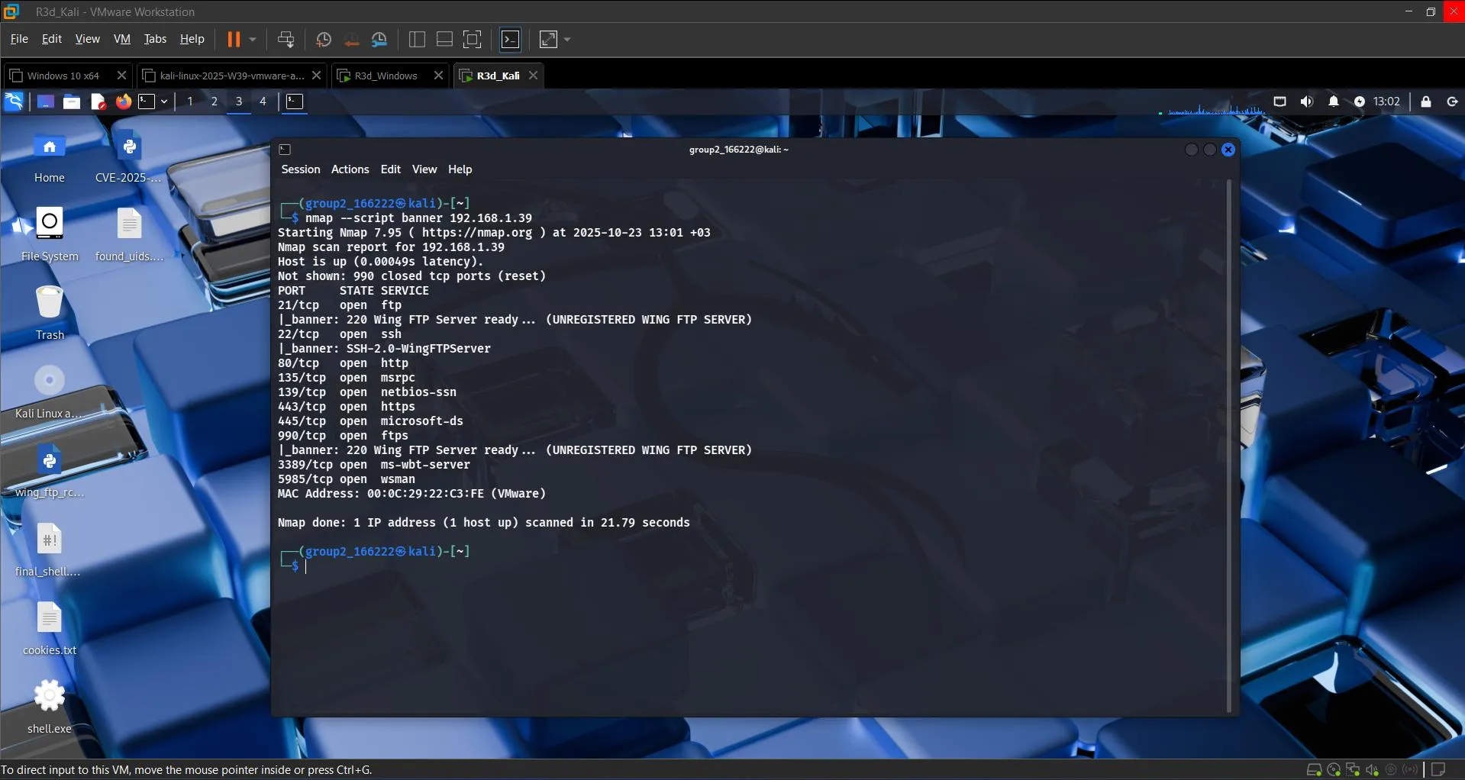Open the VMware File menu
The height and width of the screenshot is (780, 1465).
pyautogui.click(x=19, y=39)
